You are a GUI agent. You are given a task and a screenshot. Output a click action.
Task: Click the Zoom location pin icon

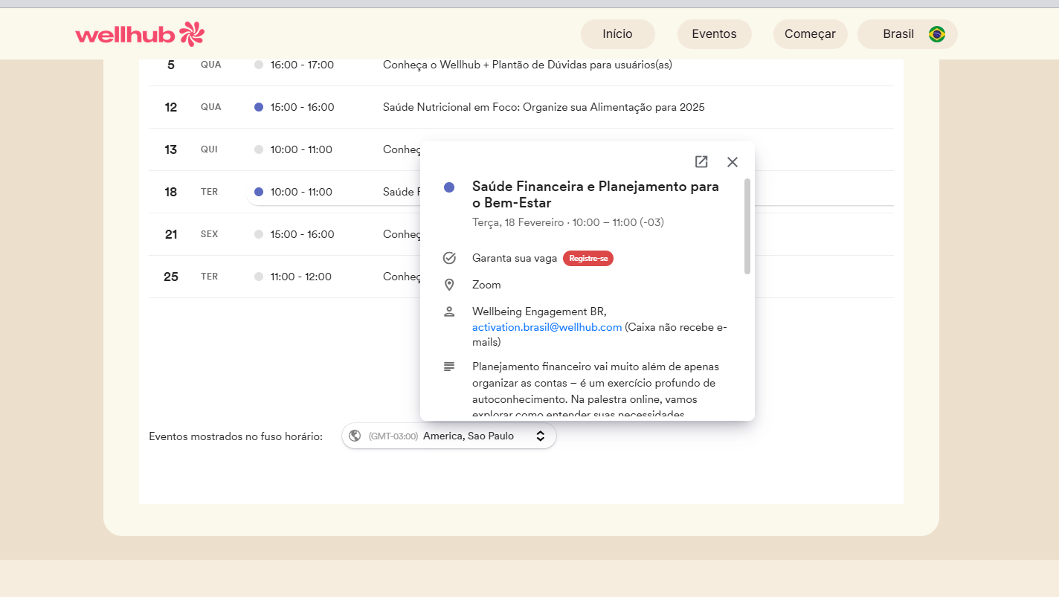(449, 285)
